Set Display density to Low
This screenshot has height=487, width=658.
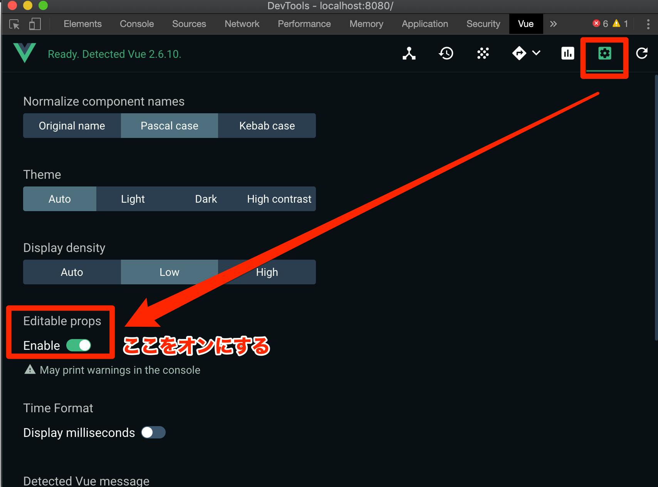170,272
